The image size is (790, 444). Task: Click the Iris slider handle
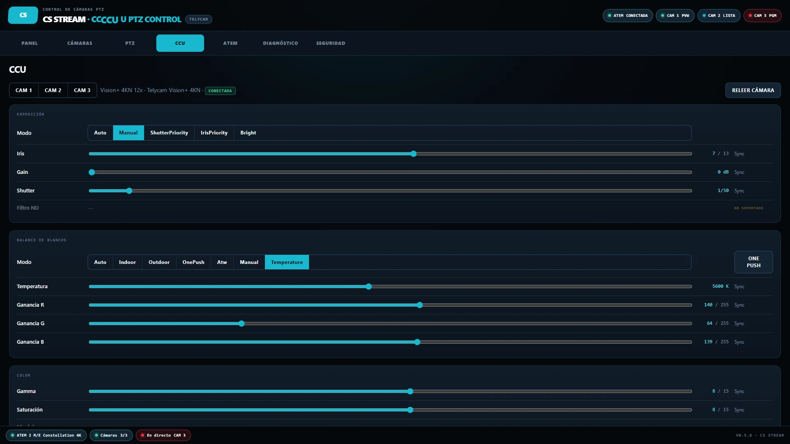[414, 154]
